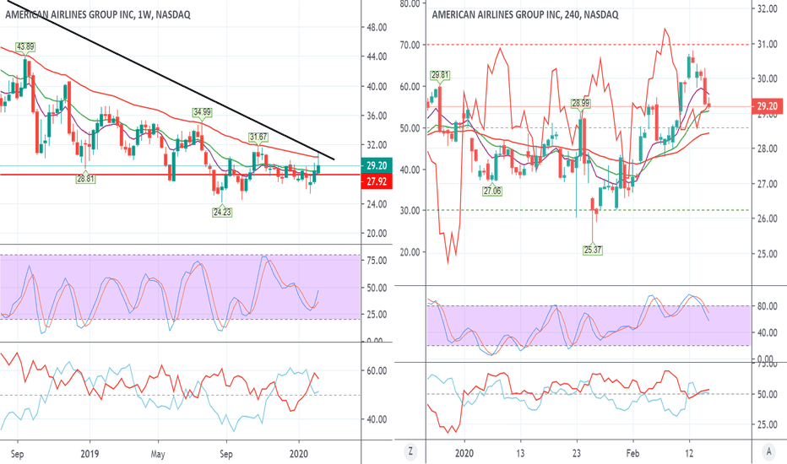
Task: Click the 75.00 stochastic axis value
Action: click(377, 261)
